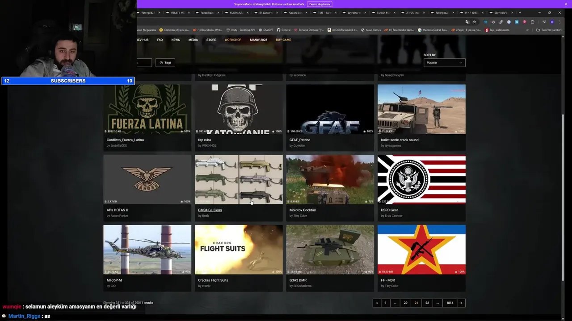This screenshot has height=321, width=572.
Task: Go to next results page arrow
Action: point(461,303)
